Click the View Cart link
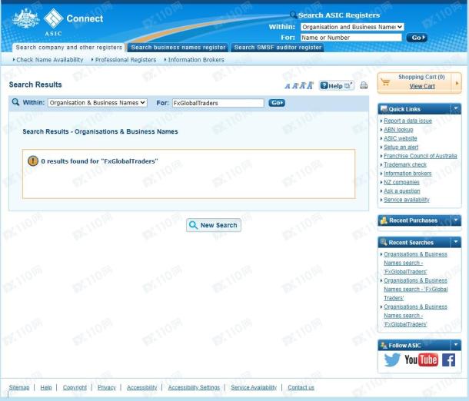This screenshot has width=469, height=401. (422, 86)
